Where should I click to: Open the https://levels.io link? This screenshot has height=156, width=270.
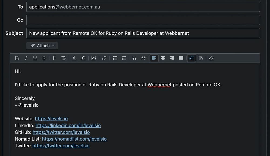[51, 119]
